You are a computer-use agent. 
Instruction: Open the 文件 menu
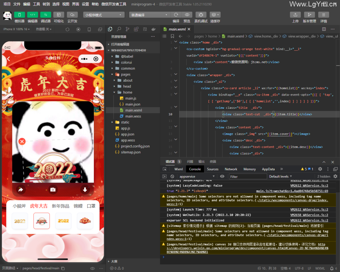coord(17,4)
